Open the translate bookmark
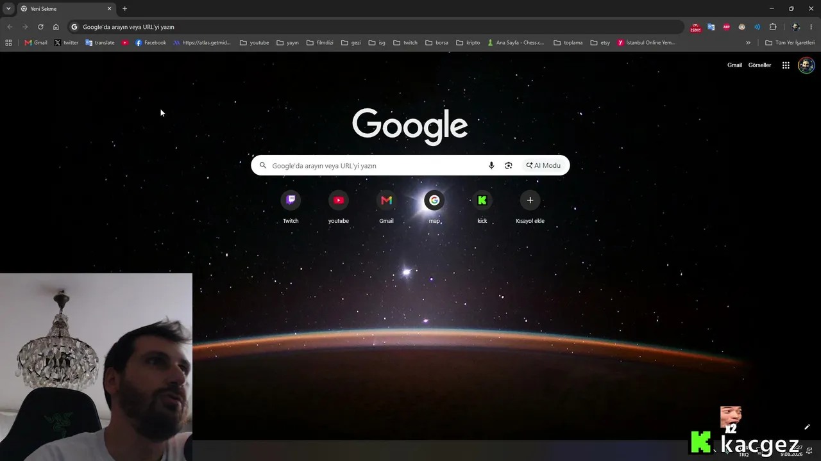Image resolution: width=821 pixels, height=461 pixels. click(100, 43)
